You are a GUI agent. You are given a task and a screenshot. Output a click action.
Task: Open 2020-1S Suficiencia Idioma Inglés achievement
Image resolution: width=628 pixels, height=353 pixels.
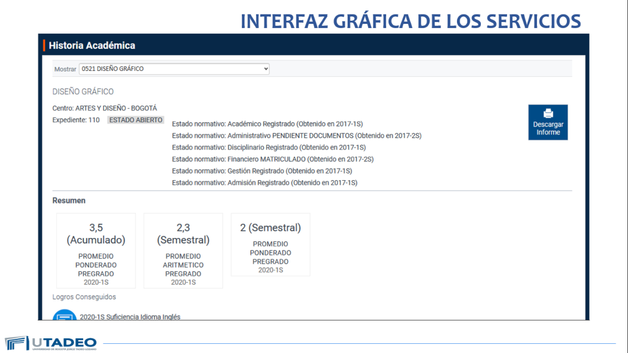[130, 317]
